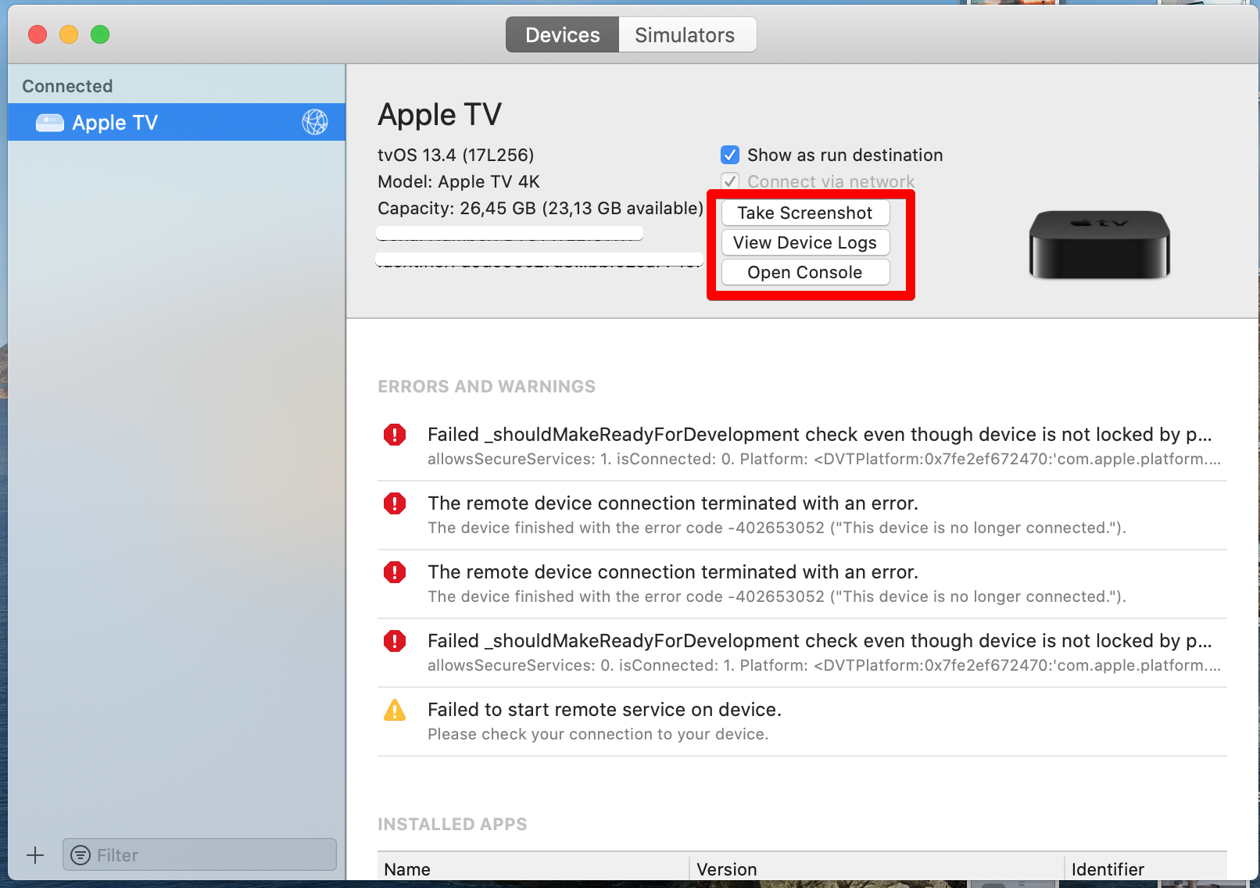The height and width of the screenshot is (888, 1260).
Task: Click the Apple TV device icon in the sidebar
Action: coord(50,123)
